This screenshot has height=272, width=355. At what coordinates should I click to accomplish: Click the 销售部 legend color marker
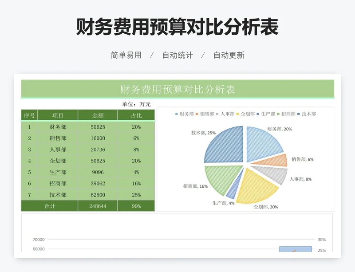[x=197, y=114]
